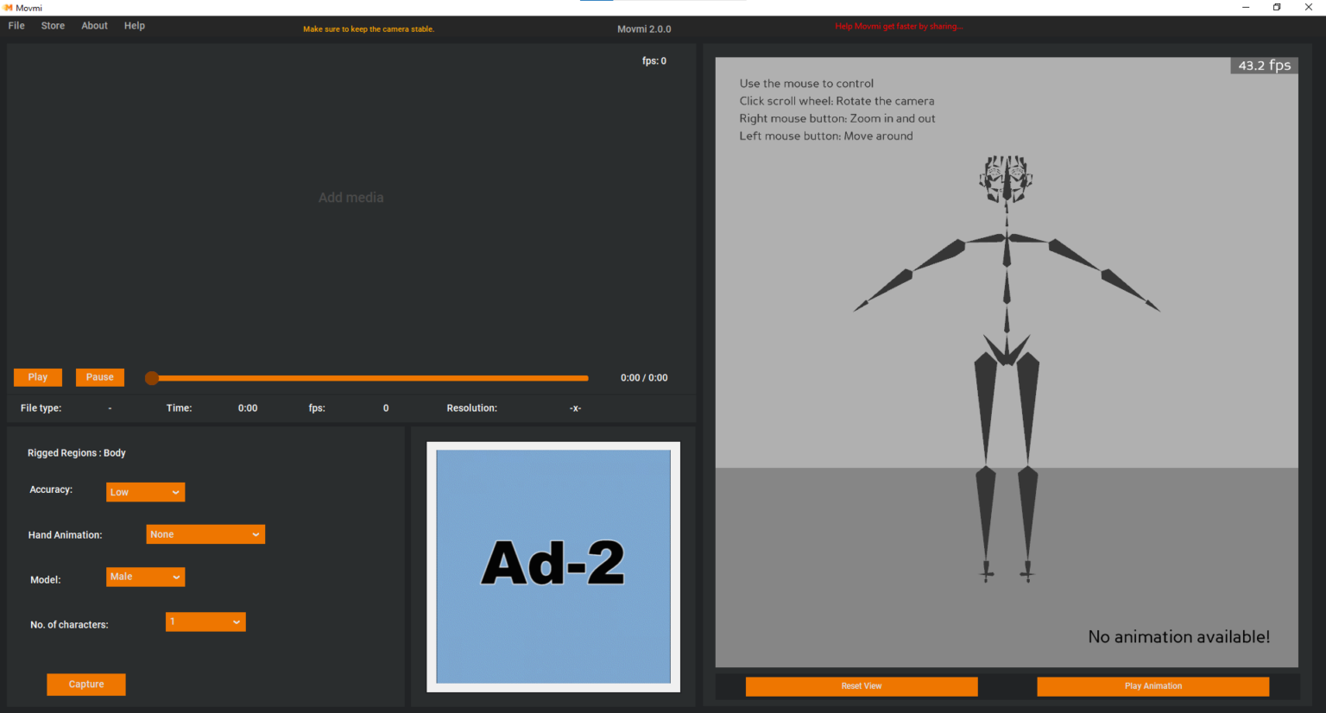
Task: Click the Capture button
Action: [85, 684]
